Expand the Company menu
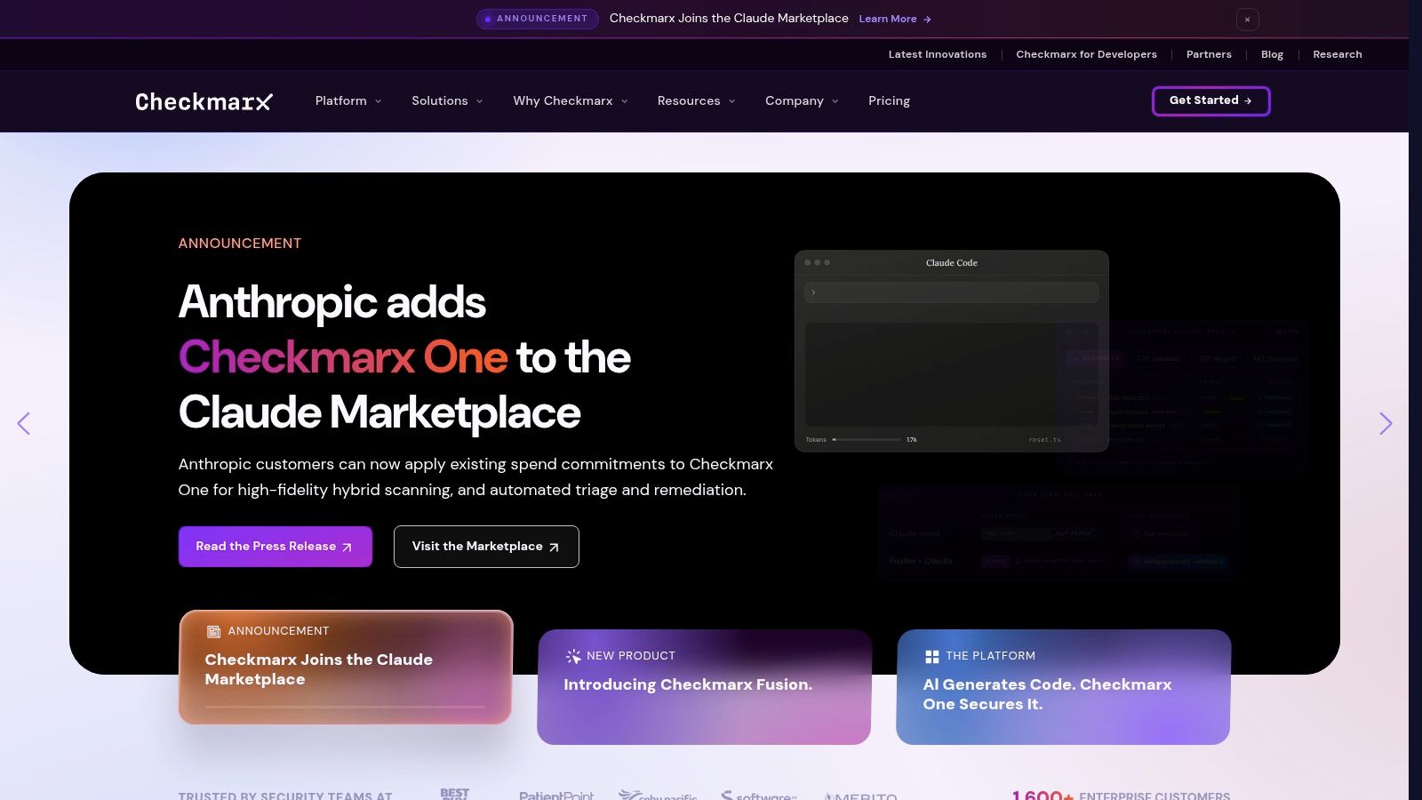Image resolution: width=1422 pixels, height=800 pixels. click(802, 100)
